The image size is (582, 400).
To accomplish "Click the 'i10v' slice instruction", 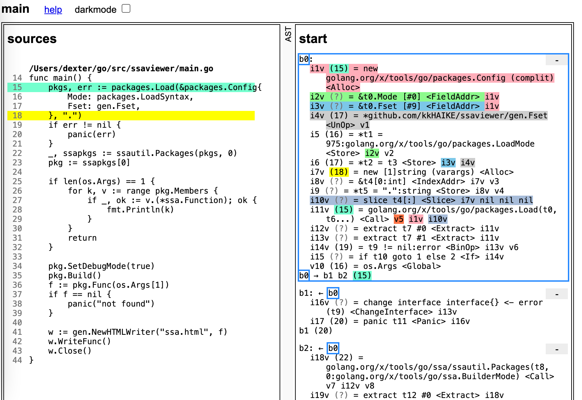I will tap(421, 200).
